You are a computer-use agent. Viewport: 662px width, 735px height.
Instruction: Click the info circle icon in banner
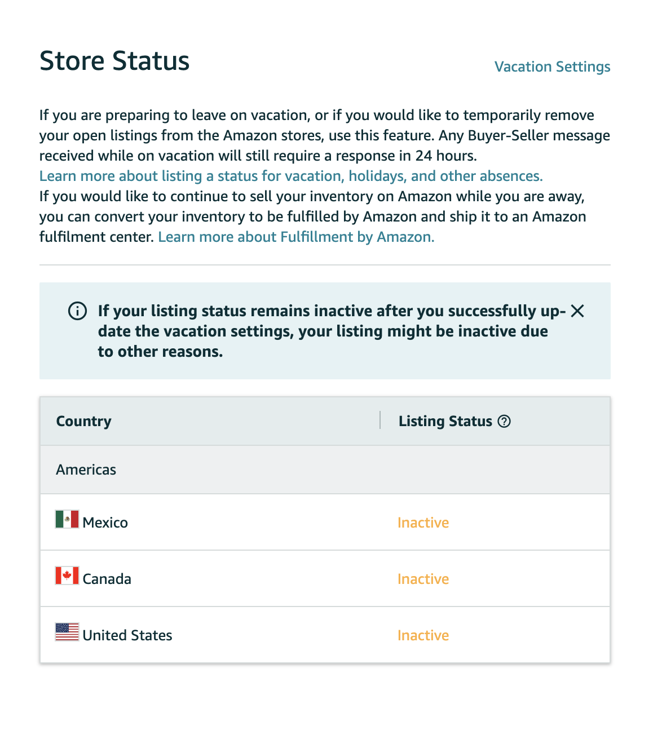pyautogui.click(x=77, y=311)
